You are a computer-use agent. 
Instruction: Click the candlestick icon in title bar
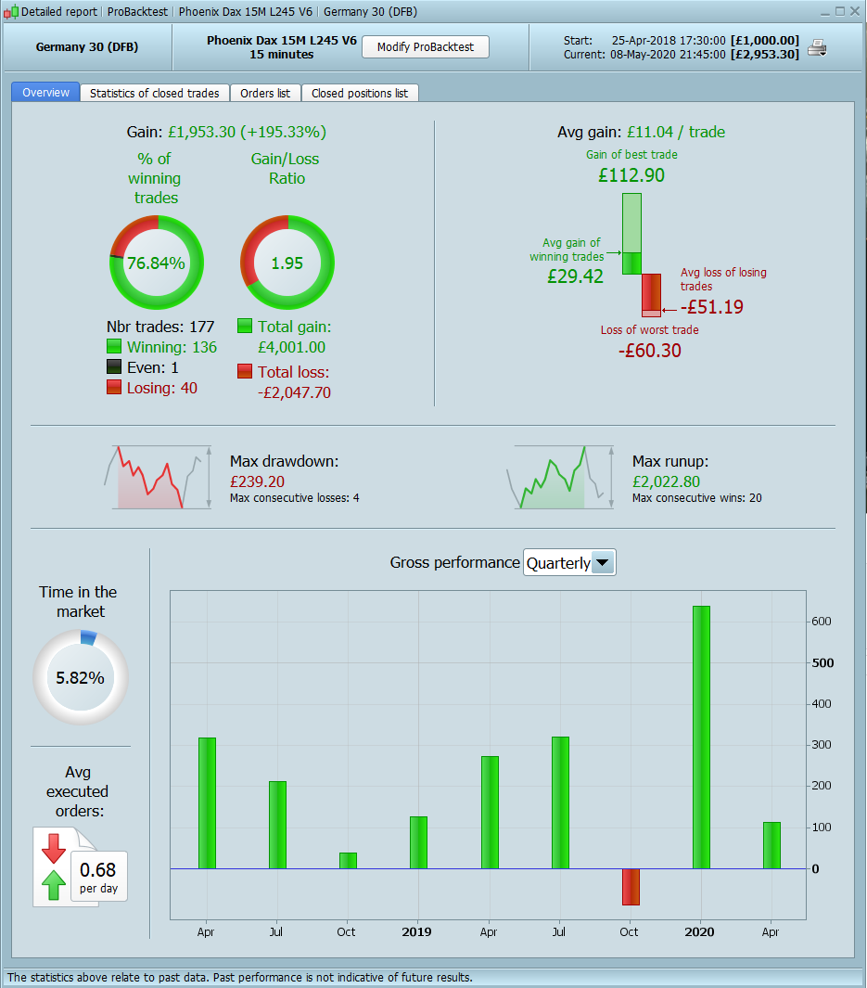(x=11, y=12)
